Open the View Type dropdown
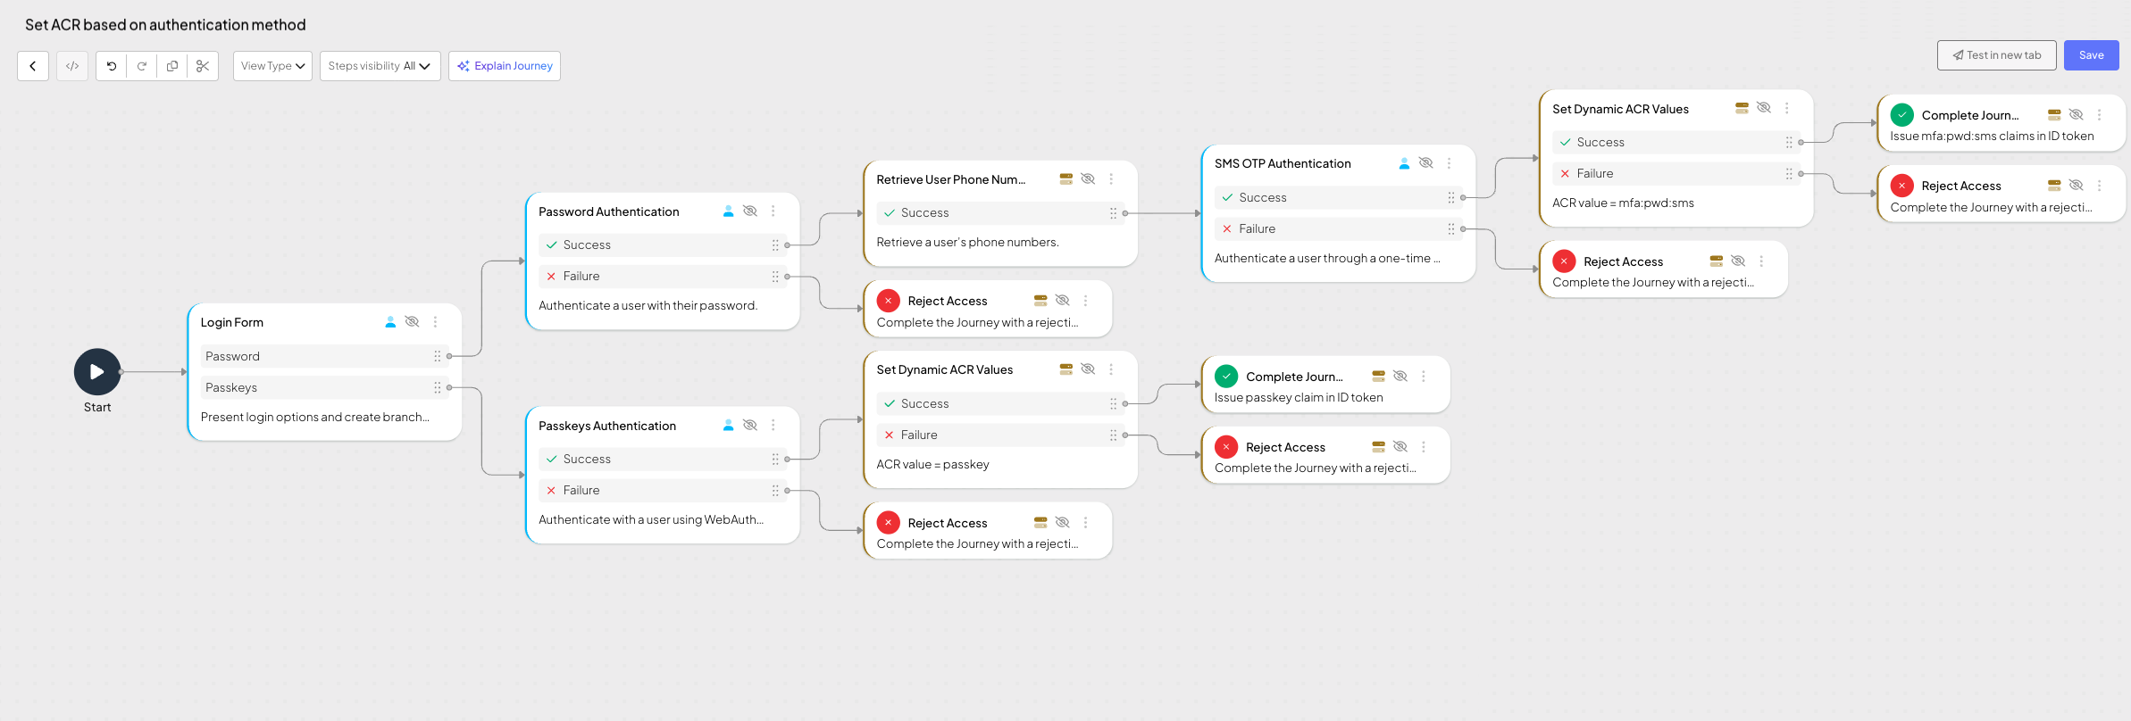The height and width of the screenshot is (721, 2131). (x=272, y=66)
